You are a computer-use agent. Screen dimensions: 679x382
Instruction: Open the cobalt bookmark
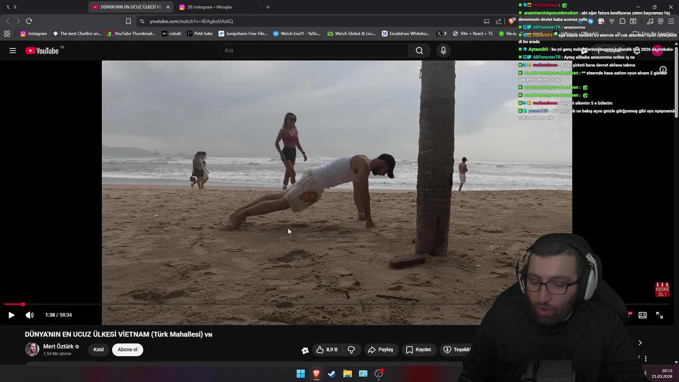pyautogui.click(x=171, y=33)
